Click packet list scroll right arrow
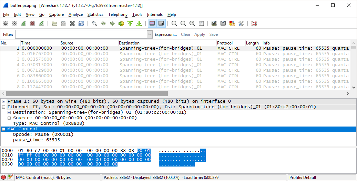 pos(348,93)
